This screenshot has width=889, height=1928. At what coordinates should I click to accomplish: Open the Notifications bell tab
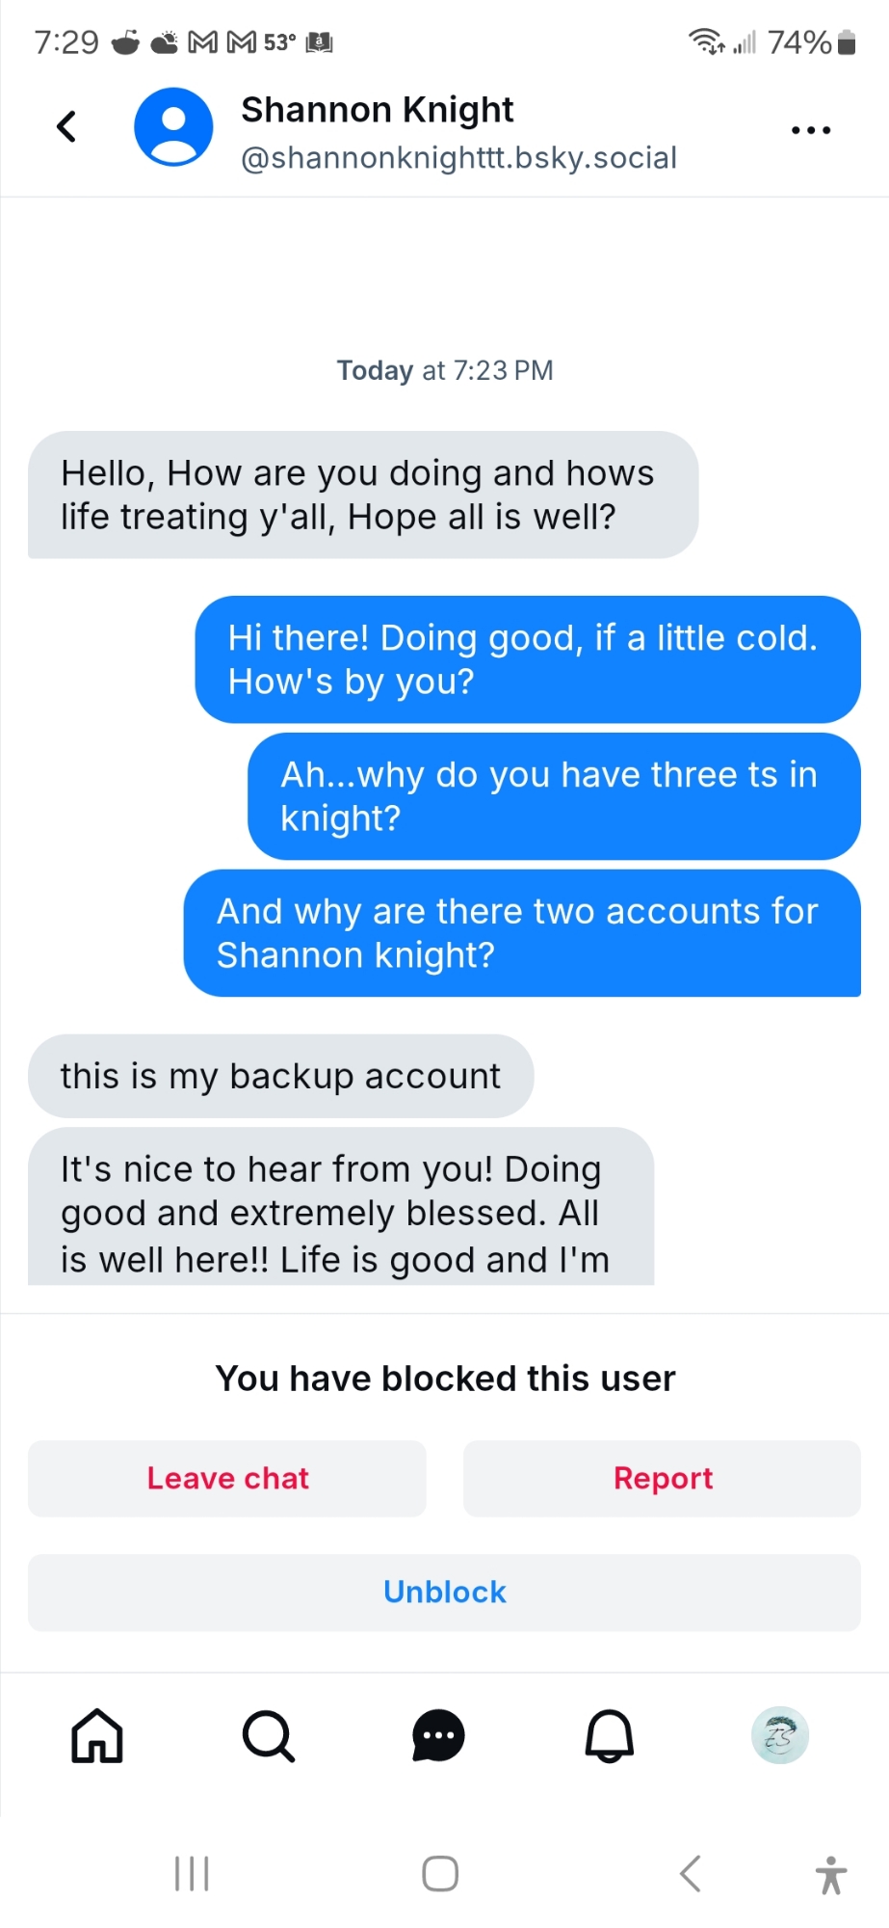[610, 1735]
